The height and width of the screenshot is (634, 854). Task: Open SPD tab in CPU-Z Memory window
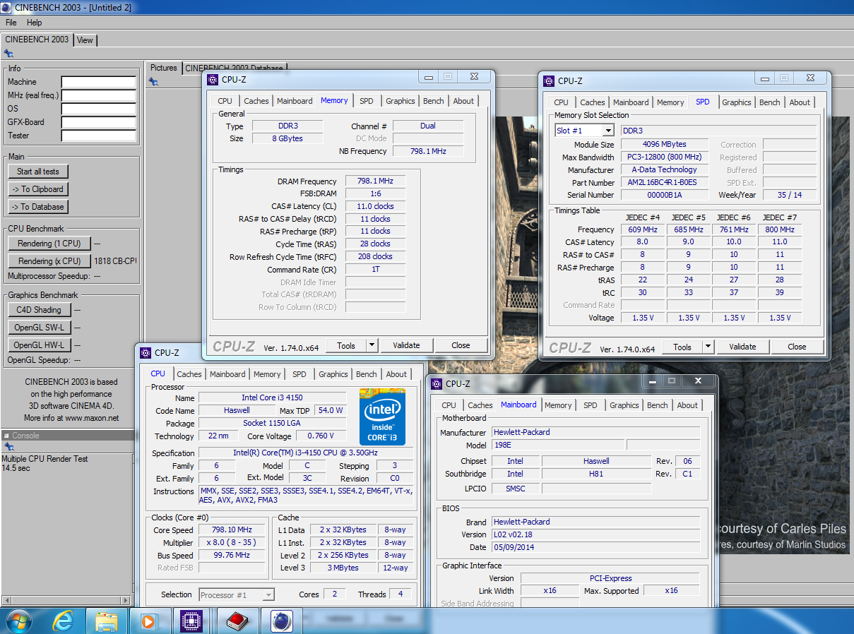(366, 101)
